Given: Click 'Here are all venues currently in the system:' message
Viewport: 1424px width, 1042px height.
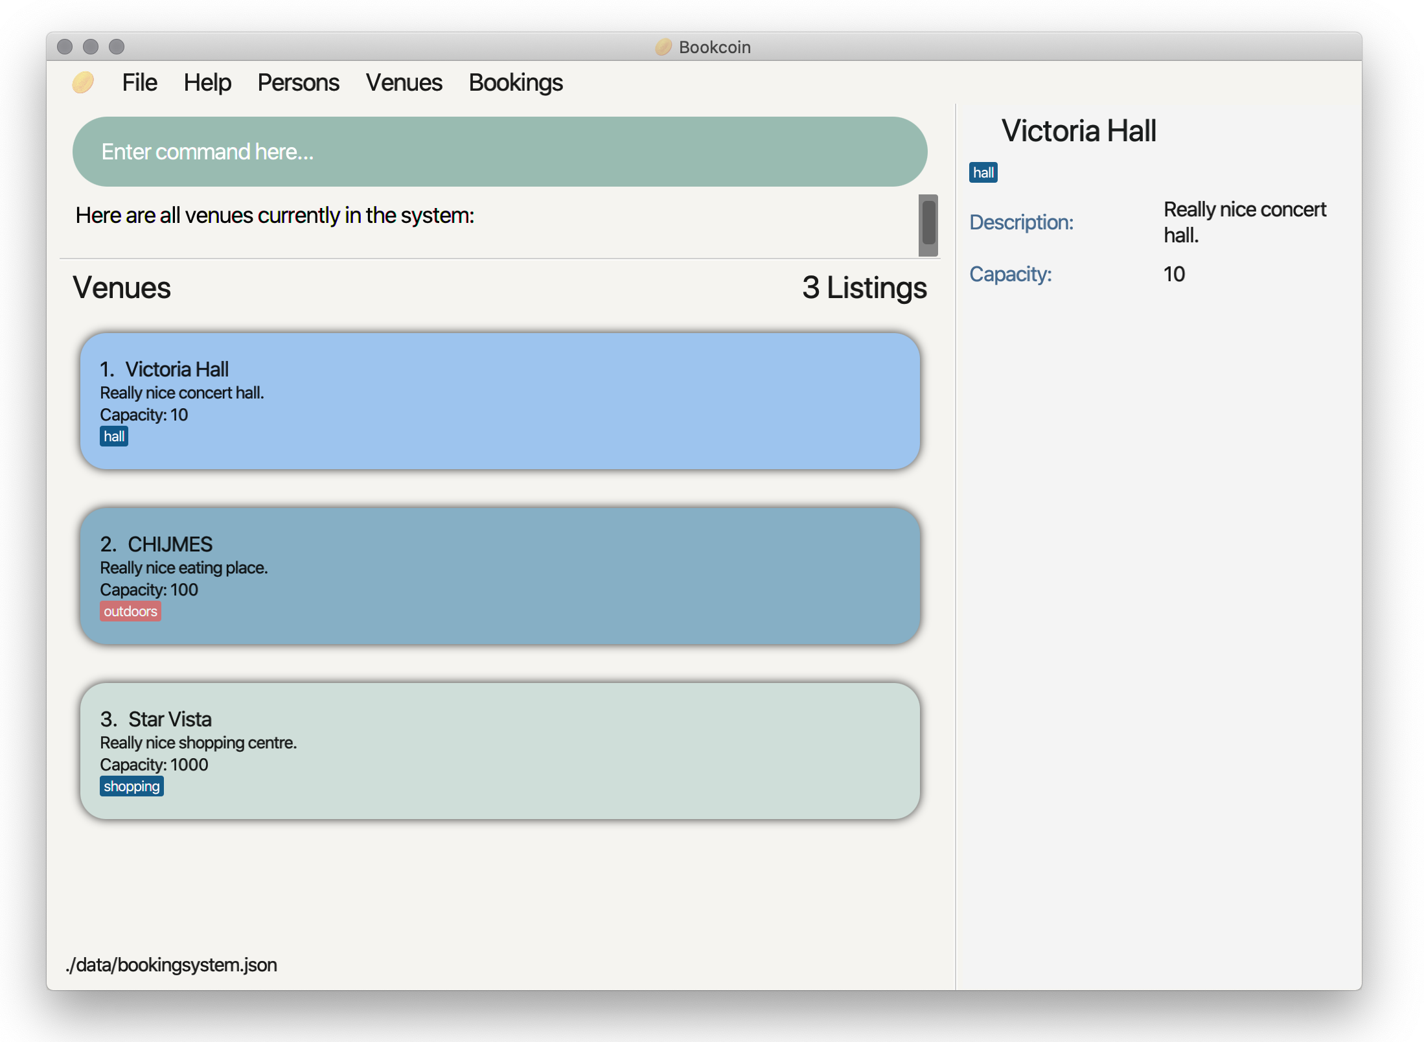Looking at the screenshot, I should 275,215.
